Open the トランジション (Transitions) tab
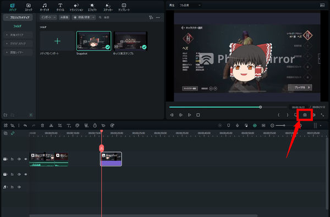 pos(76,7)
